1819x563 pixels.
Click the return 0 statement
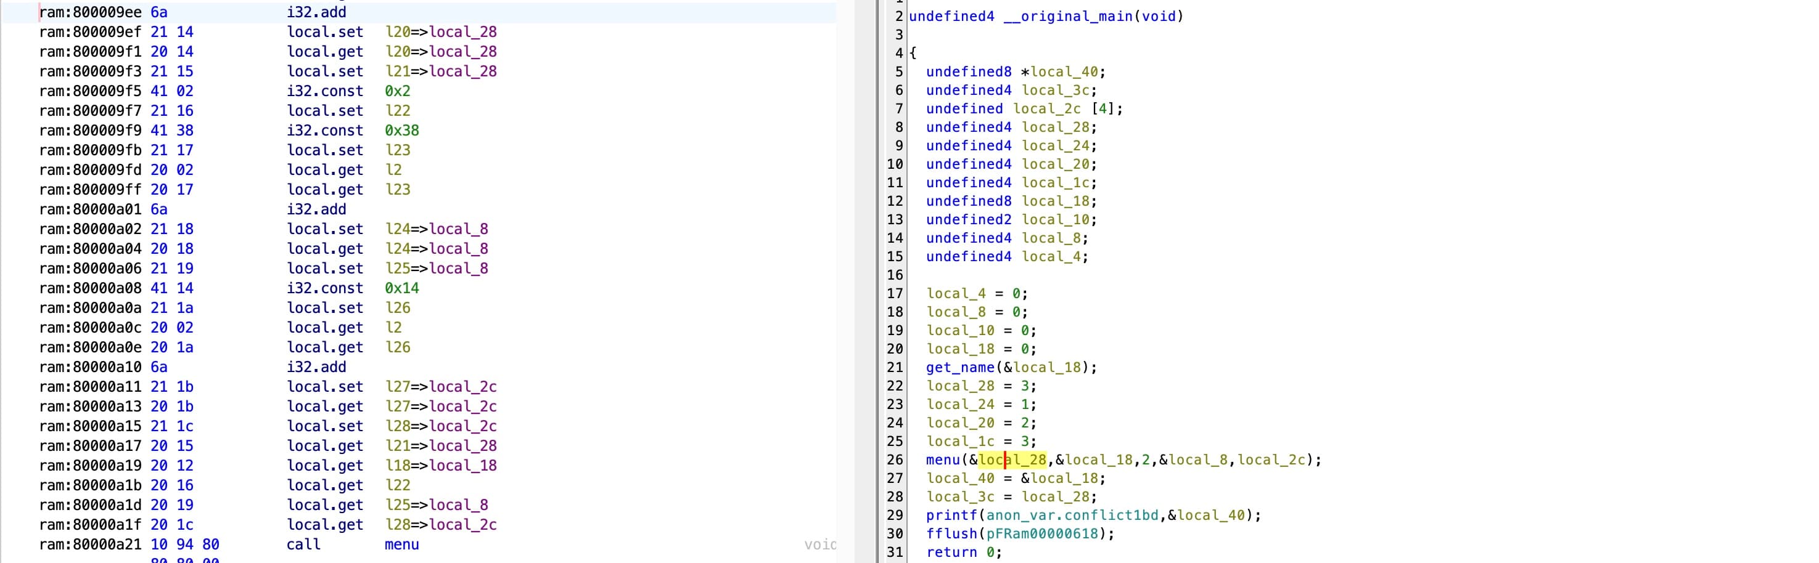pyautogui.click(x=963, y=553)
